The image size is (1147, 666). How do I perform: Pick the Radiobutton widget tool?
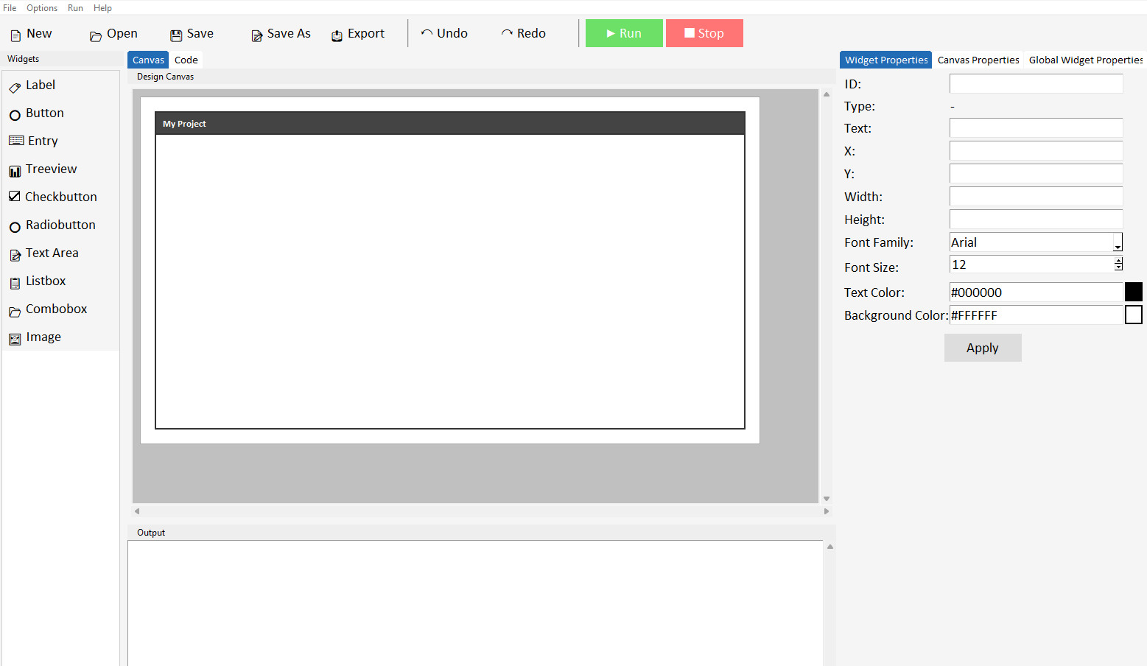(x=60, y=225)
